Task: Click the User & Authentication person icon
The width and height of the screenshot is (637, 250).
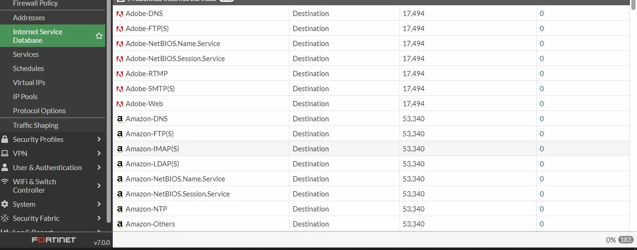Action: tap(5, 167)
